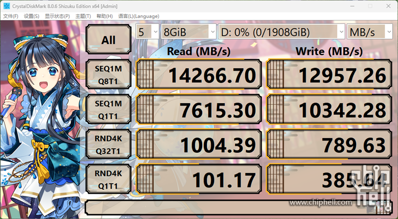Select the SEQ1M Q1T1 read value 7615.30
The width and height of the screenshot is (398, 219).
pyautogui.click(x=199, y=109)
